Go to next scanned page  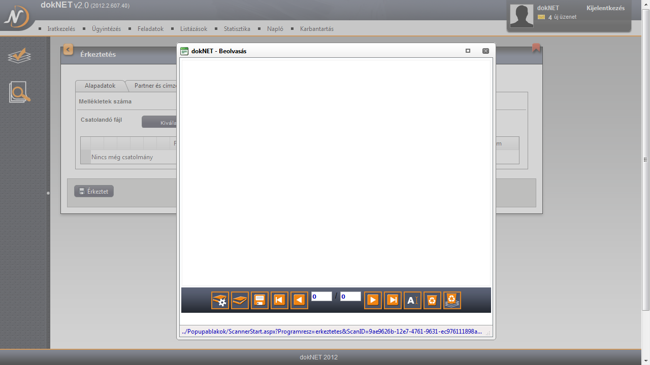pos(373,300)
